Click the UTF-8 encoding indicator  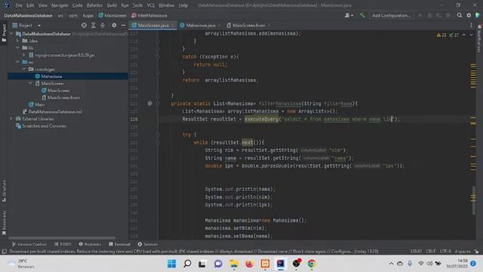[445, 252]
